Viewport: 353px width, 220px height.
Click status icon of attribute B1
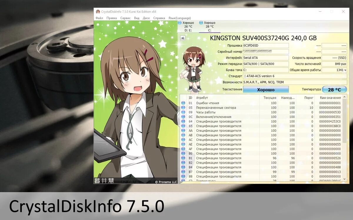pos(183,158)
